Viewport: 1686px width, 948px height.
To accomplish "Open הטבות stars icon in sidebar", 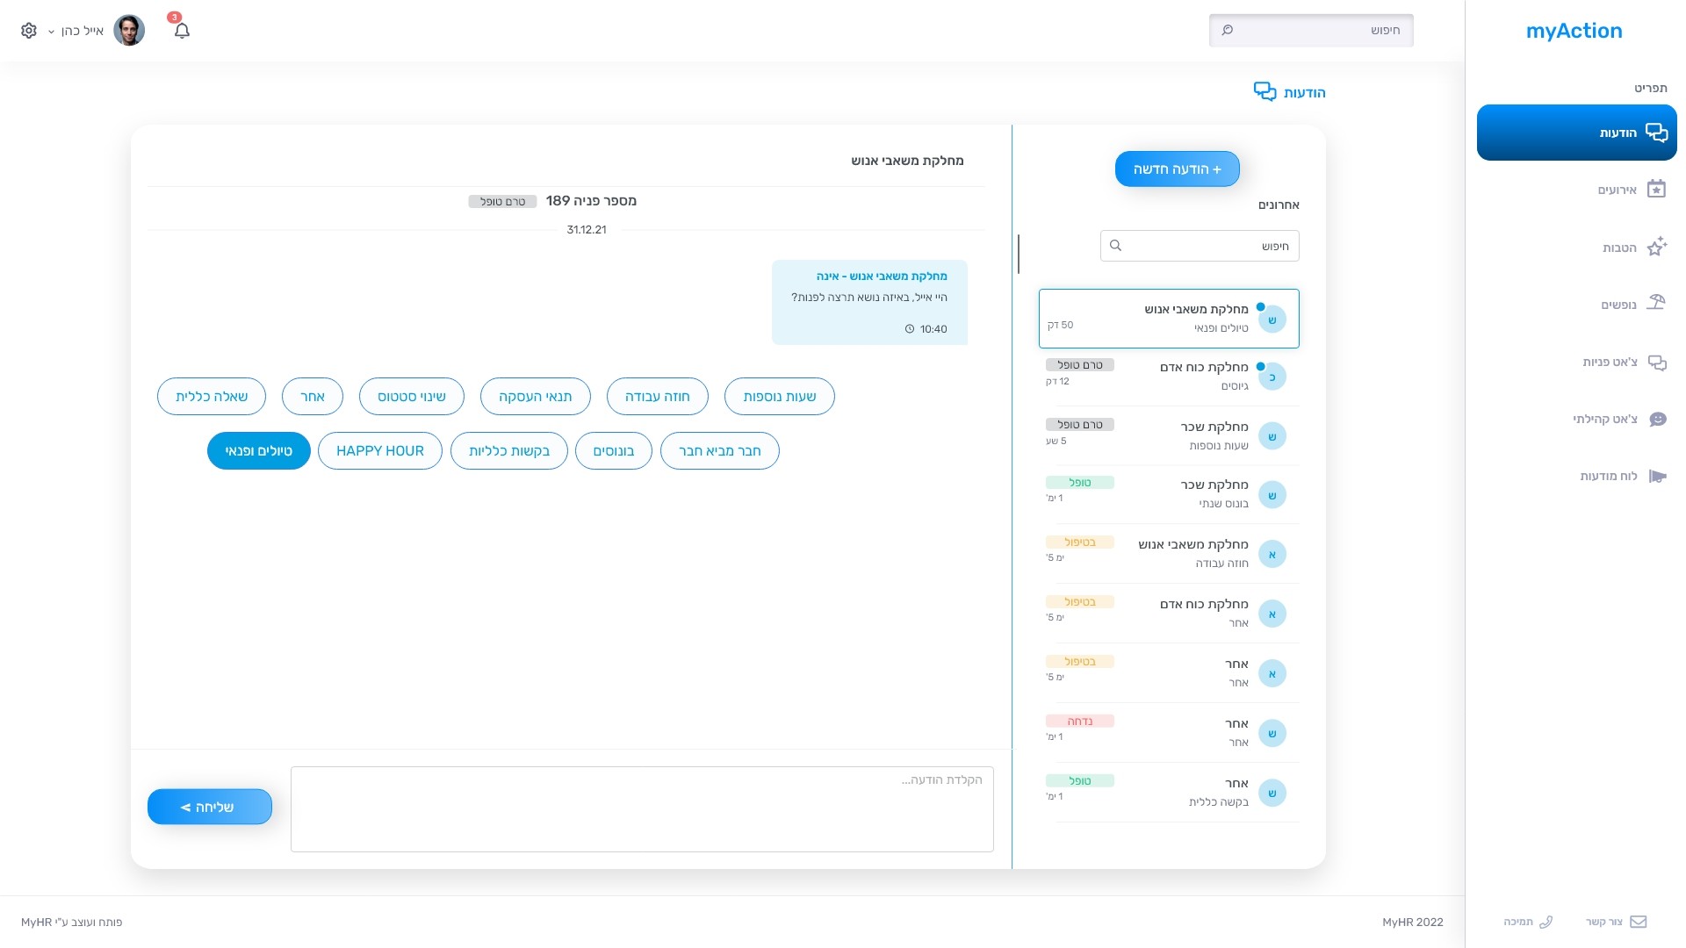I will (x=1656, y=248).
